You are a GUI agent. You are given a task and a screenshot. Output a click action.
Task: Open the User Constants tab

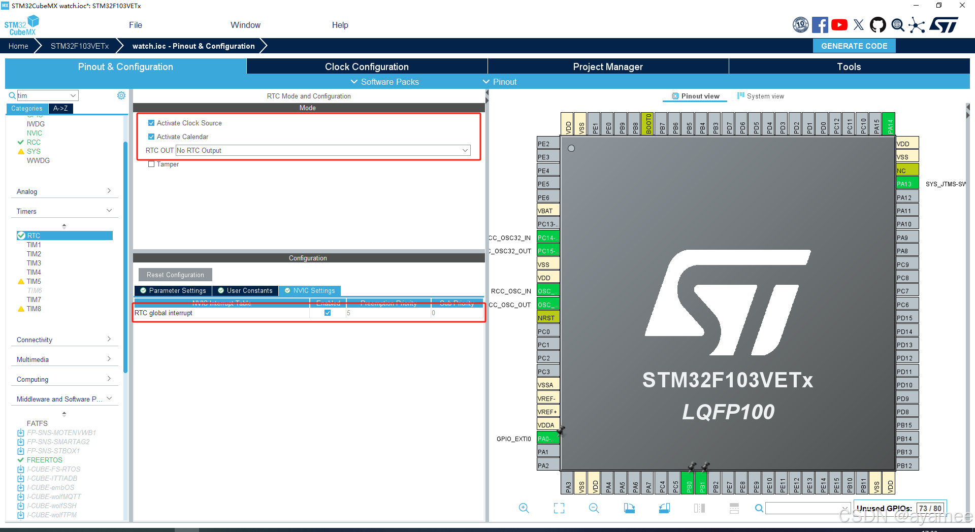point(245,290)
